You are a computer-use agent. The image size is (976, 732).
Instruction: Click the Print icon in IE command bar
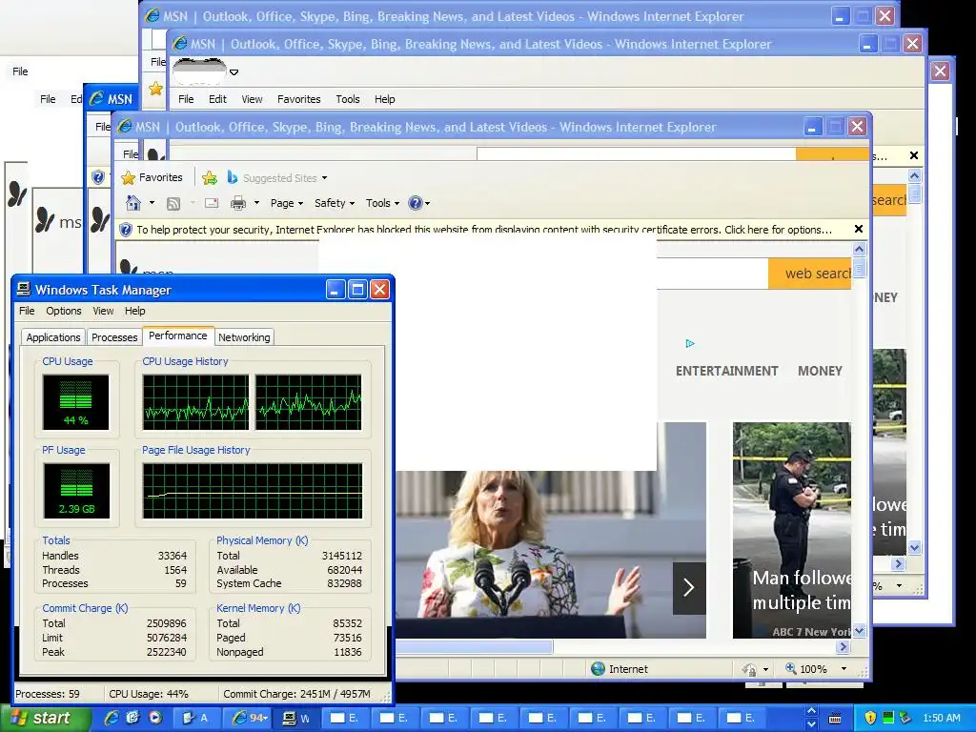coord(237,203)
